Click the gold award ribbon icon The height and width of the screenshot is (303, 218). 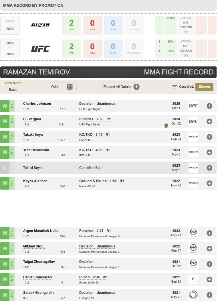pyautogui.click(x=166, y=126)
